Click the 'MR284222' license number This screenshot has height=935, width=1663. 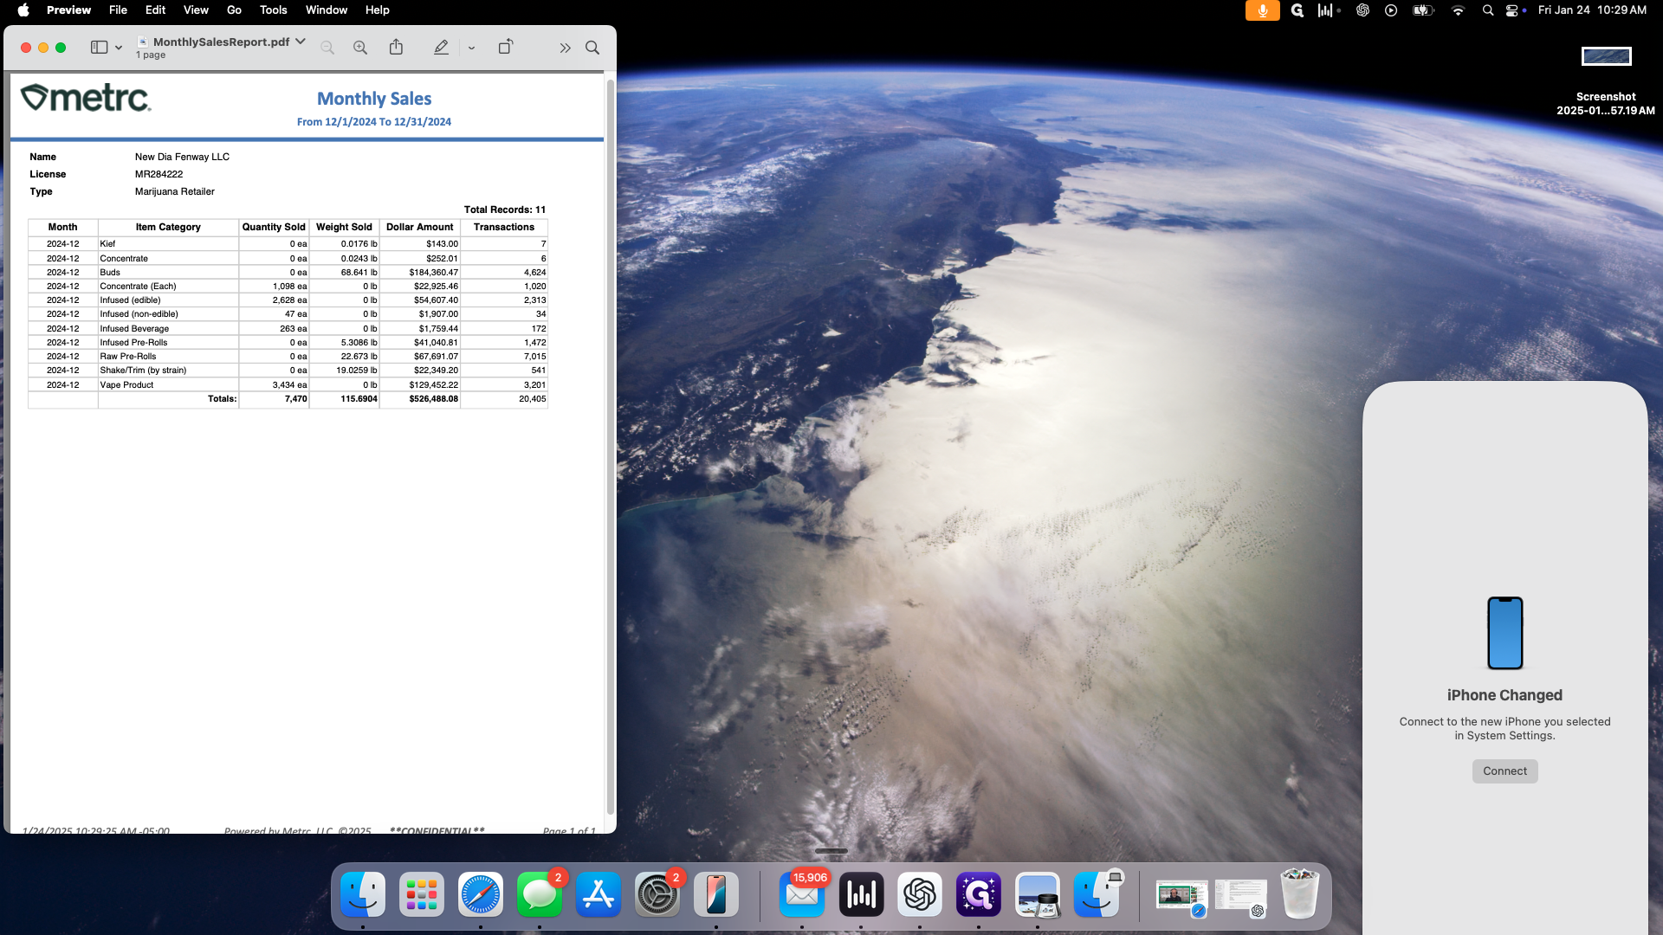pyautogui.click(x=159, y=174)
